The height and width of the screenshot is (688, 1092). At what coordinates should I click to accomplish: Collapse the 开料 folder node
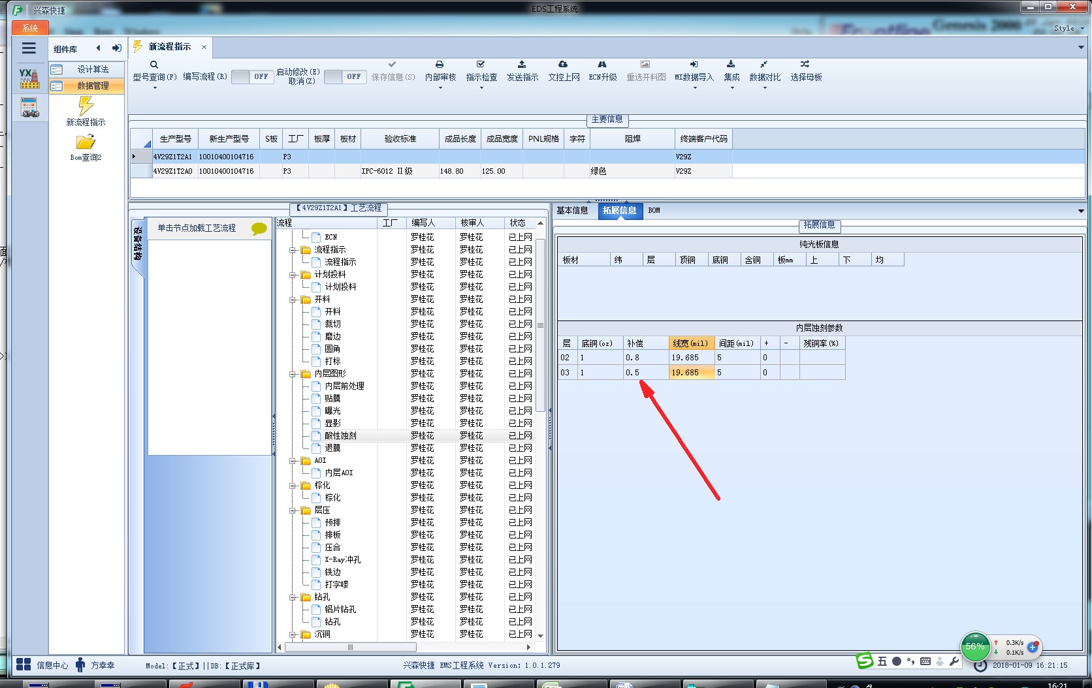point(293,300)
